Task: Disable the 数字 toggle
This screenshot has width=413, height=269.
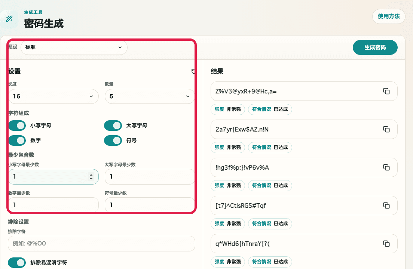Action: point(17,140)
